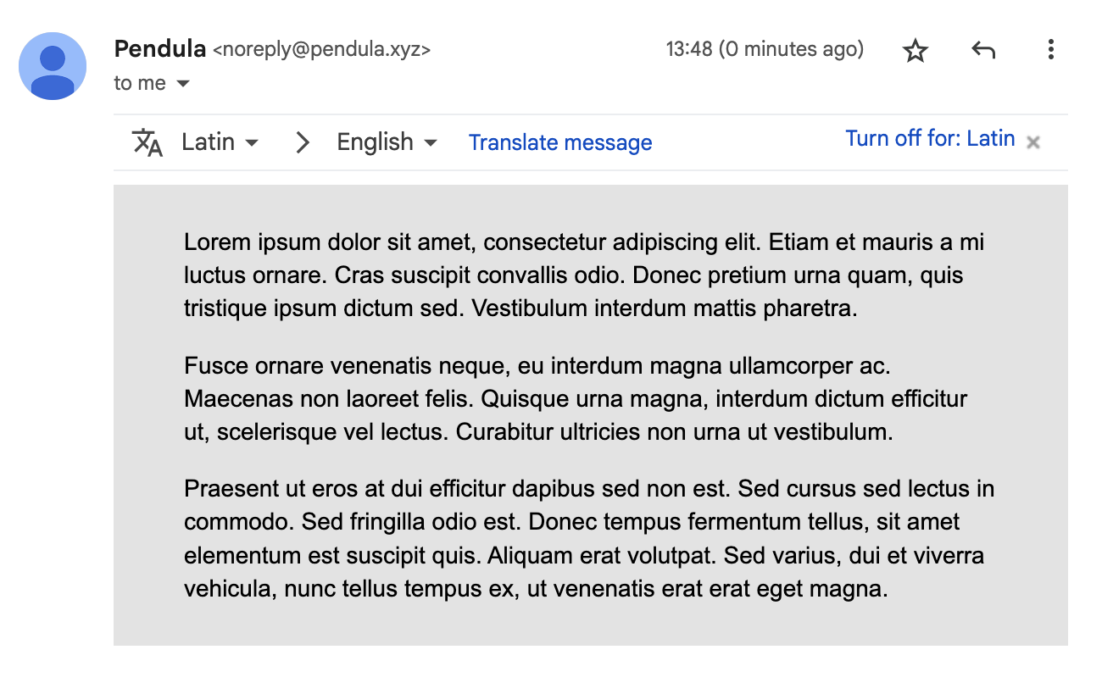Star this email from Pendula
The image size is (1102, 683).
coord(916,51)
